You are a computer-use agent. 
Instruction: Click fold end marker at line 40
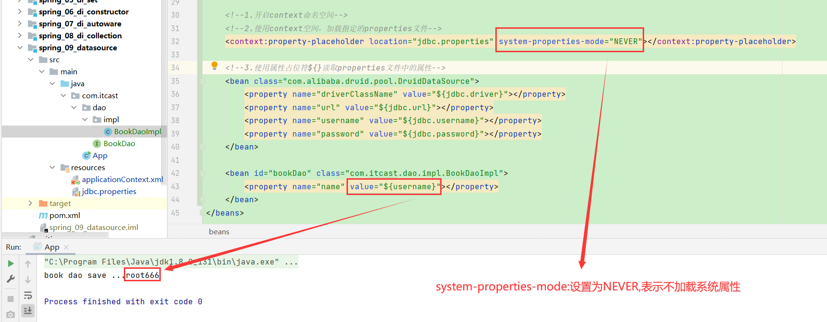202,147
